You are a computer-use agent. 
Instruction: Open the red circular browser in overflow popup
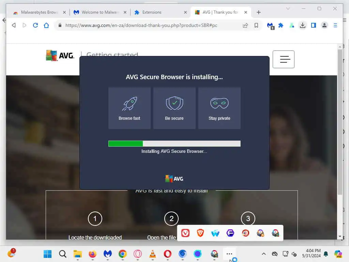[245, 233]
